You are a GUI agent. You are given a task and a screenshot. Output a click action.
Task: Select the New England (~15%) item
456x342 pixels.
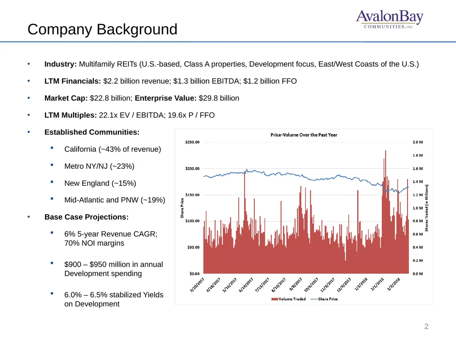coord(100,183)
